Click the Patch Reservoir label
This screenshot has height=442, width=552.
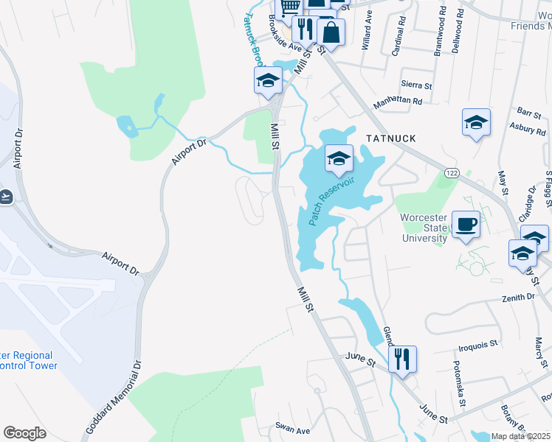(331, 201)
